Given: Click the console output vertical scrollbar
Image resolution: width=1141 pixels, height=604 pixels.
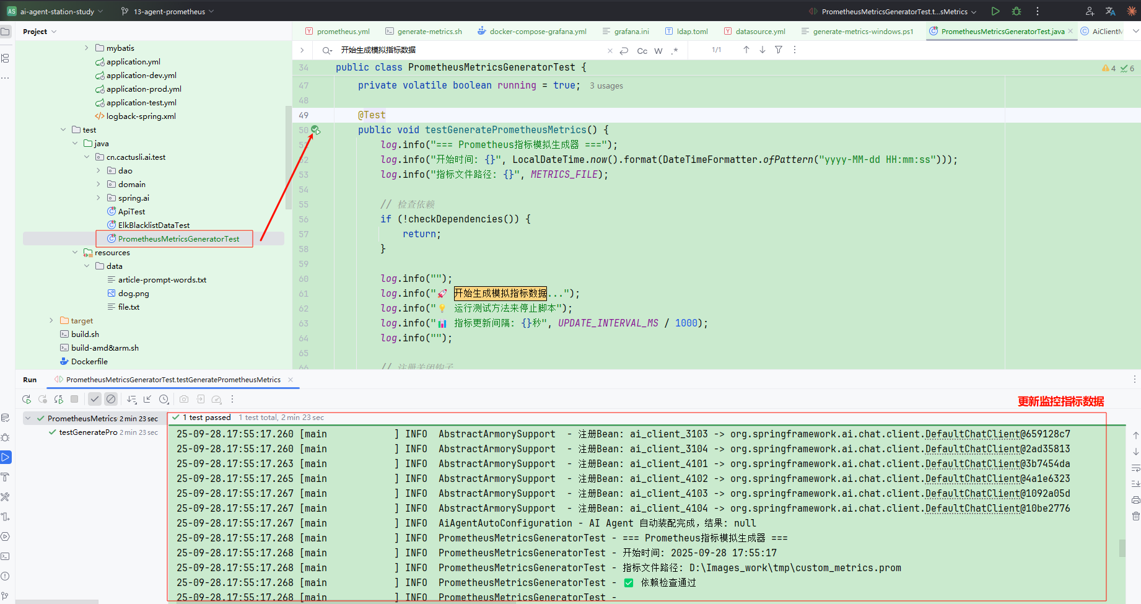Looking at the screenshot, I should coord(1122,548).
